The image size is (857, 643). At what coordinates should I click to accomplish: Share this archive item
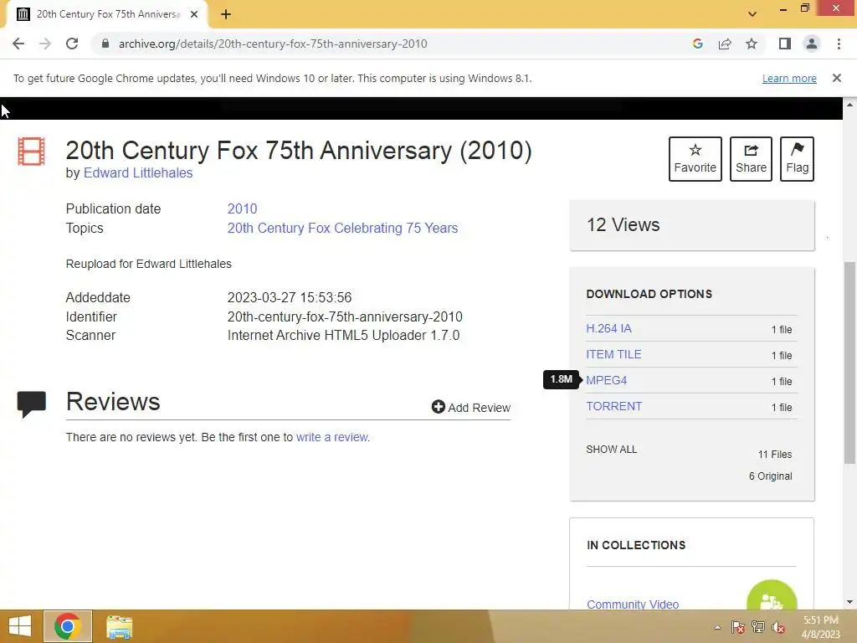(751, 159)
